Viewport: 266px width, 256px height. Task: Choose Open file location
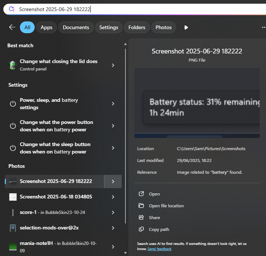point(166,205)
